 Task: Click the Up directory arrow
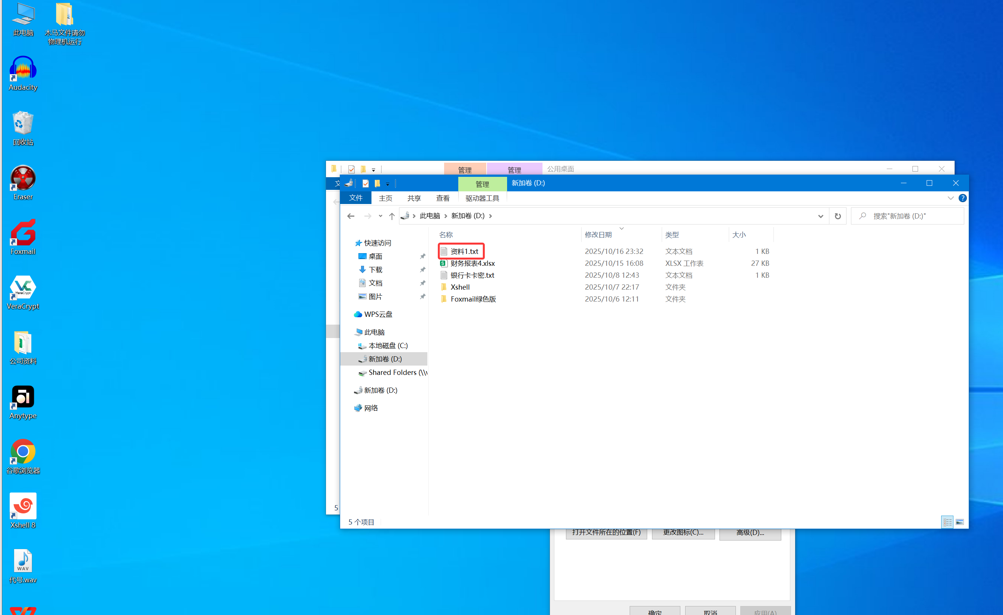[x=392, y=216]
